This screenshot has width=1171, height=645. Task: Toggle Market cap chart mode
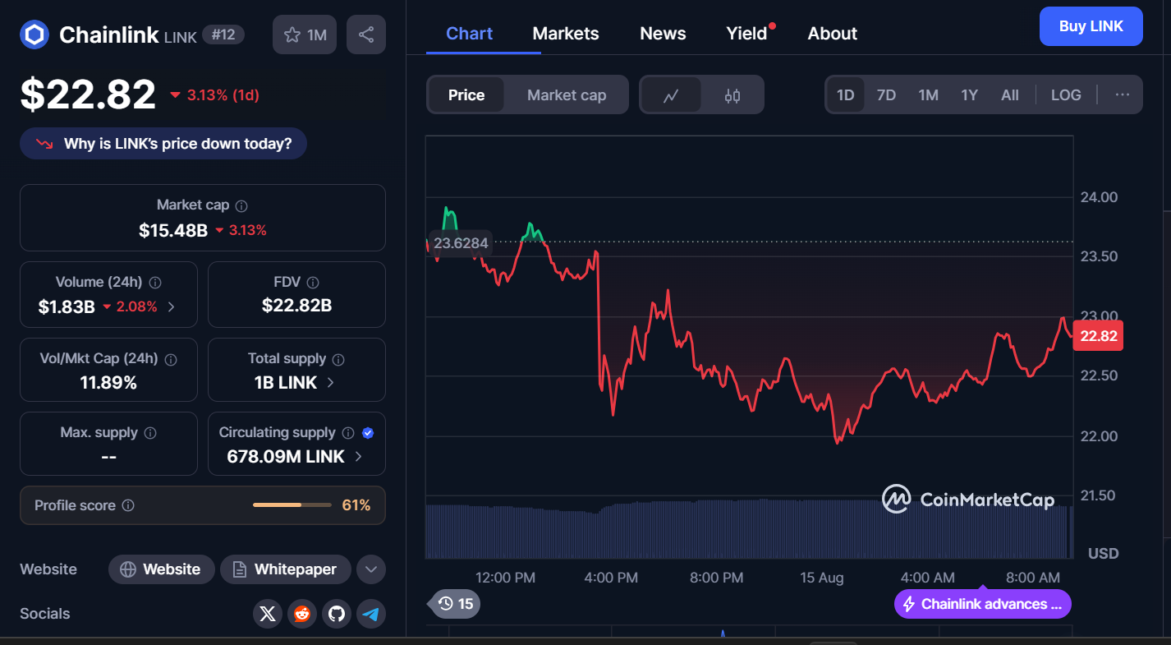coord(567,95)
